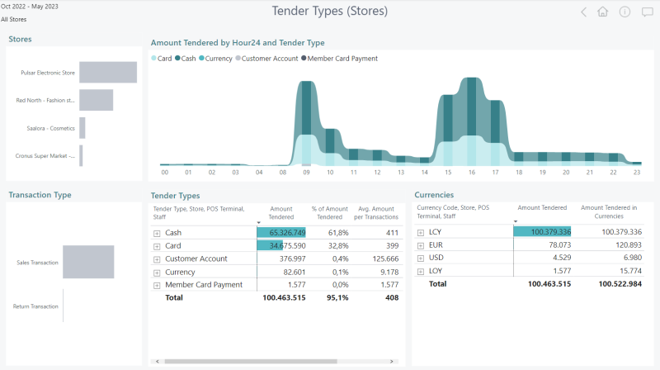Toggle Cash legend swatch in chart
The width and height of the screenshot is (660, 370).
pyautogui.click(x=177, y=58)
